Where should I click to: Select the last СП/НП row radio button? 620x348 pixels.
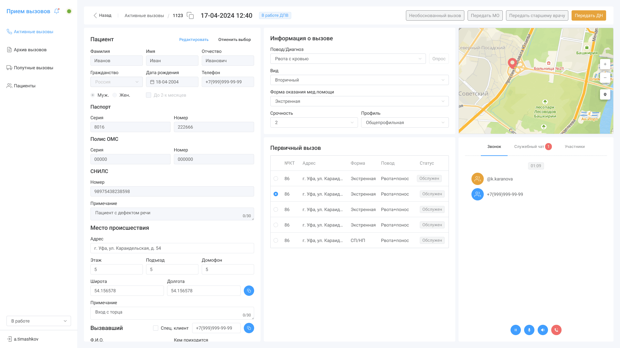click(276, 240)
